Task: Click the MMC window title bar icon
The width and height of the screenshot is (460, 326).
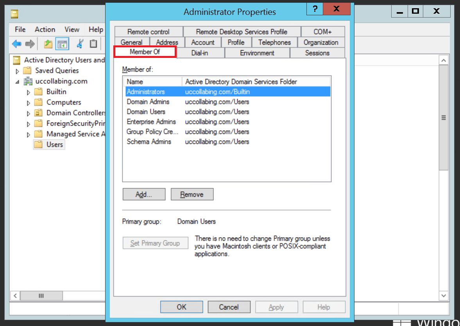Action: (14, 14)
